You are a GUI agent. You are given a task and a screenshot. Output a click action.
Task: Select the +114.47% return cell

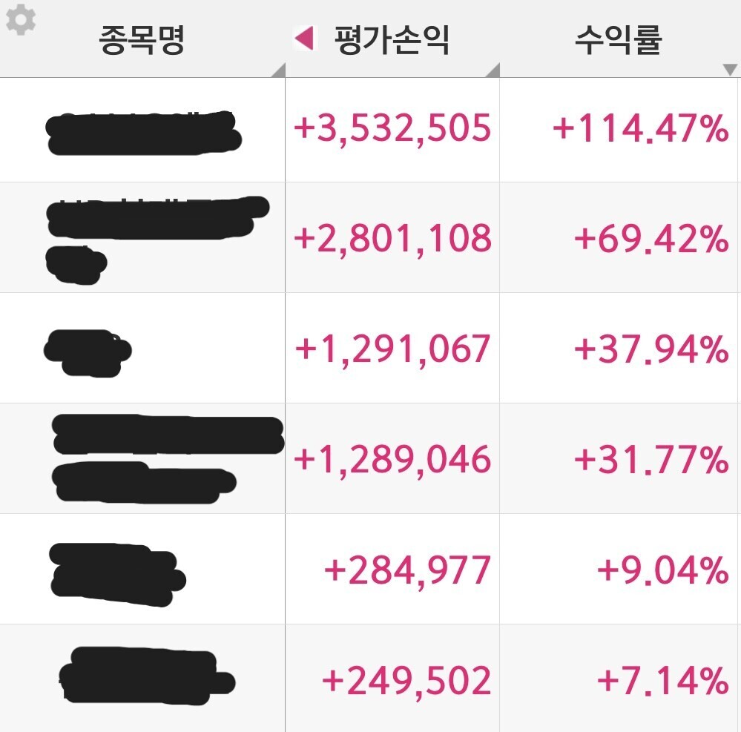[x=619, y=130]
